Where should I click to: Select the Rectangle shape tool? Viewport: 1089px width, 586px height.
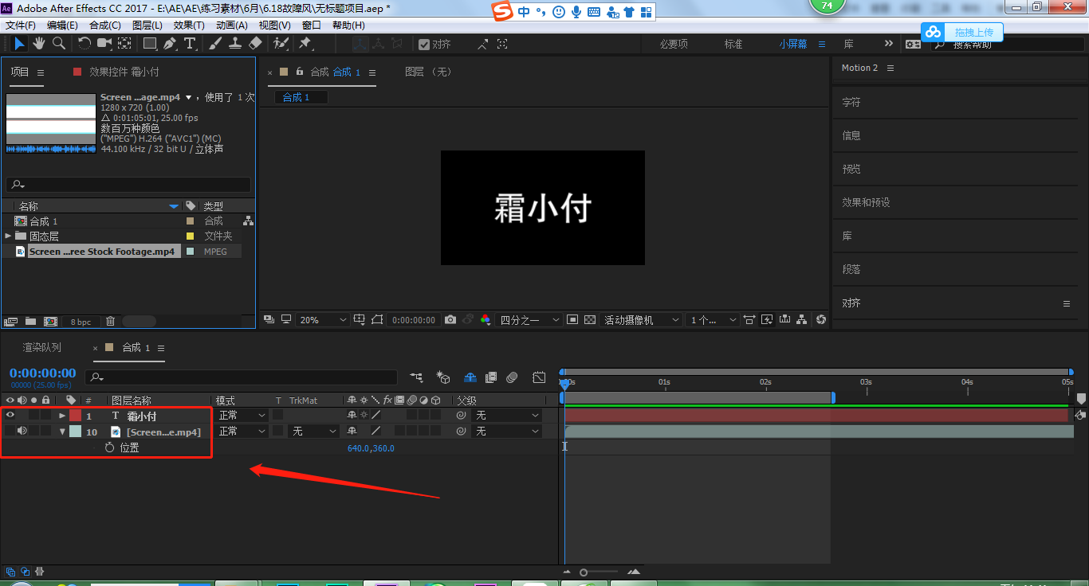[x=150, y=44]
